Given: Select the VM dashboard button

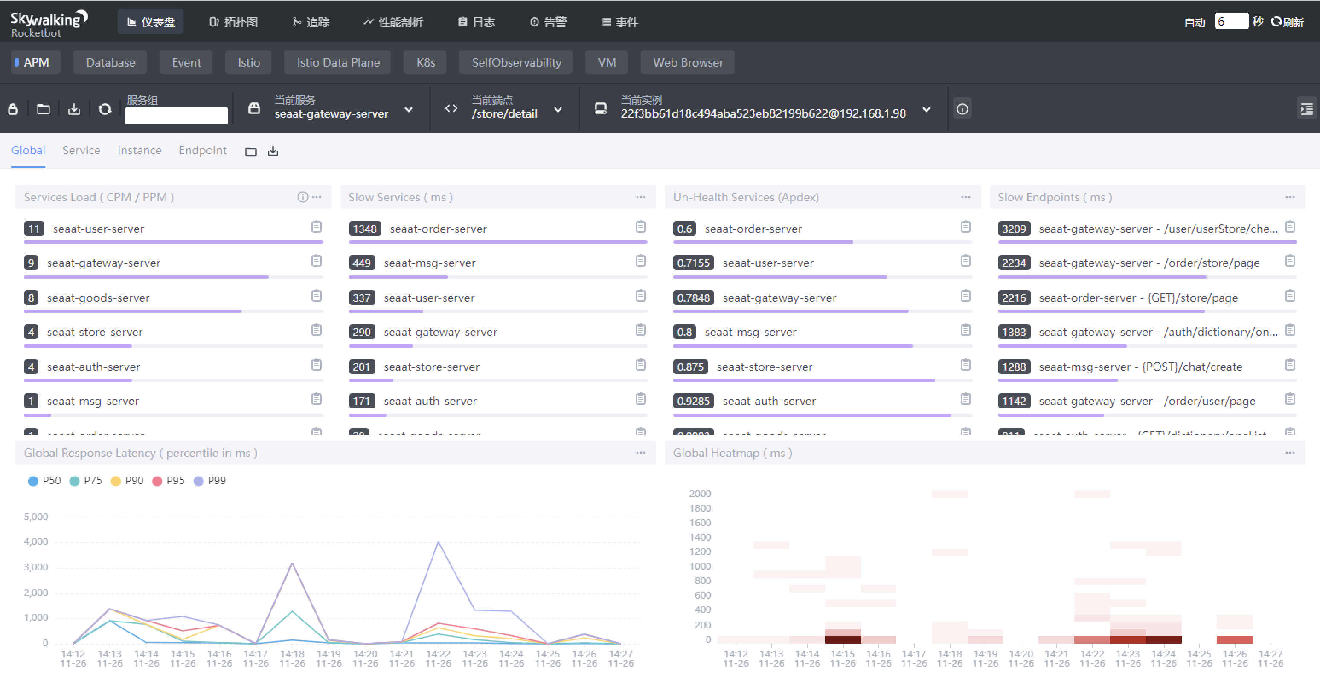Looking at the screenshot, I should [x=607, y=63].
